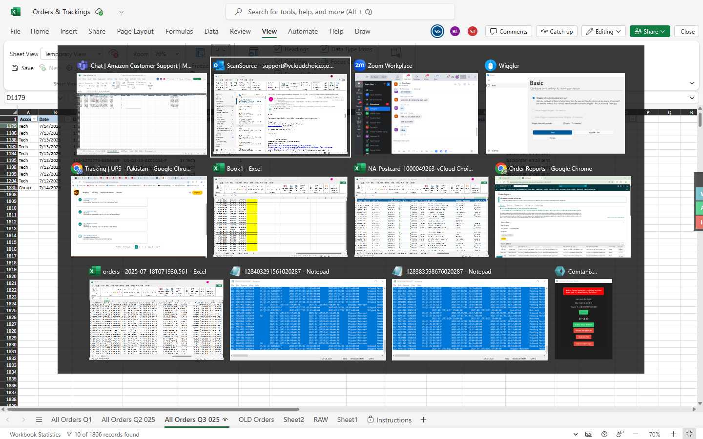Select column header Q

(x=669, y=112)
